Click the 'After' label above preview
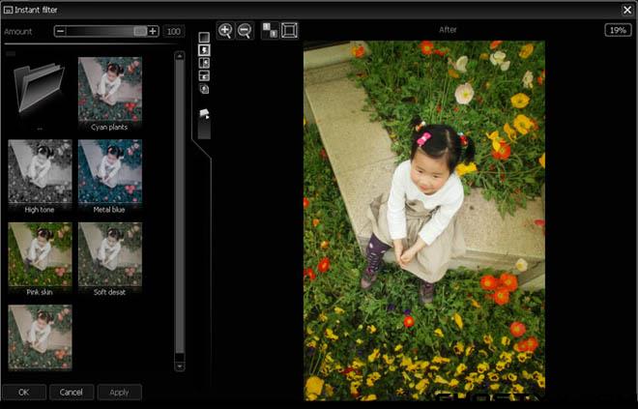Image resolution: width=638 pixels, height=409 pixels. (x=448, y=30)
